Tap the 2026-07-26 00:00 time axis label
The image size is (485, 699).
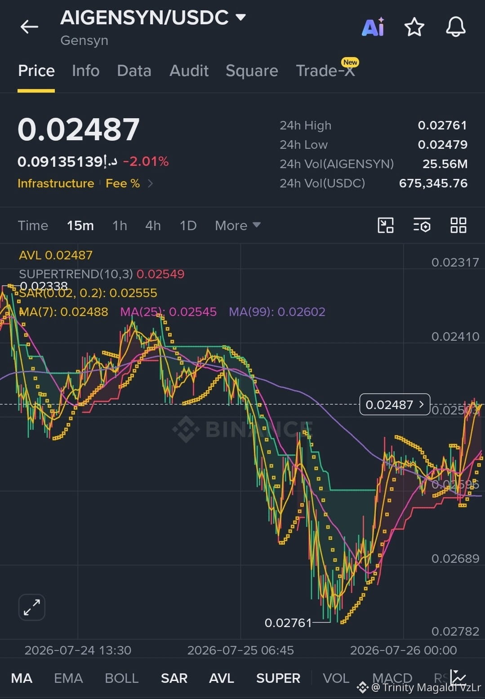(x=404, y=650)
